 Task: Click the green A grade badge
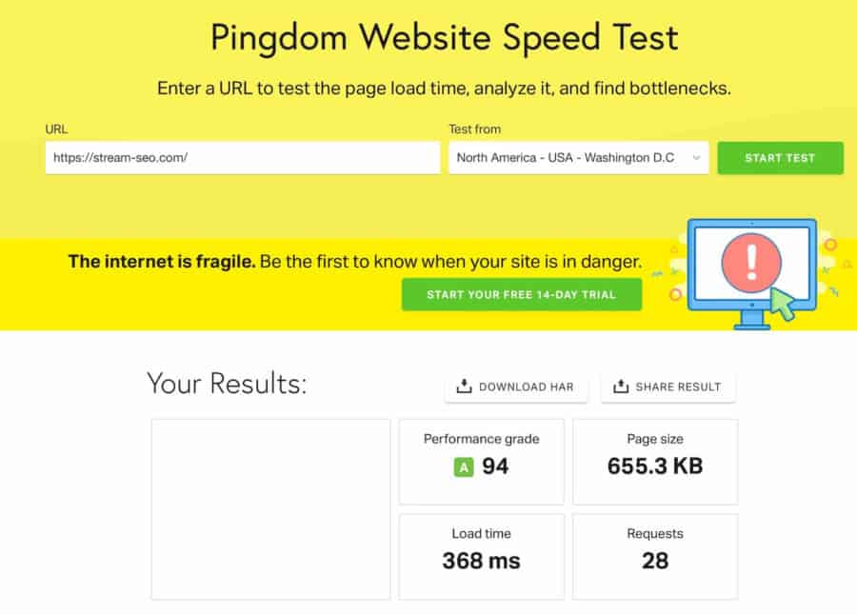pos(464,467)
